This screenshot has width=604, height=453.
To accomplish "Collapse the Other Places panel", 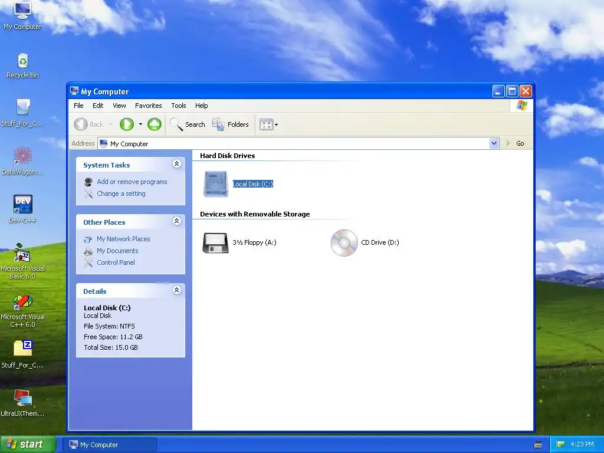I will [x=177, y=221].
